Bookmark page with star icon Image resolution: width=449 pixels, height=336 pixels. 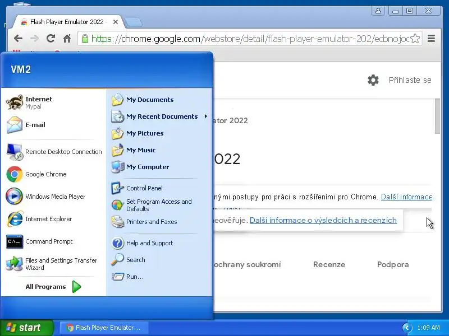(x=415, y=38)
